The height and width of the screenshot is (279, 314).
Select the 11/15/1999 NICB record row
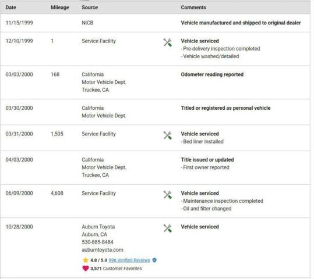(x=155, y=23)
